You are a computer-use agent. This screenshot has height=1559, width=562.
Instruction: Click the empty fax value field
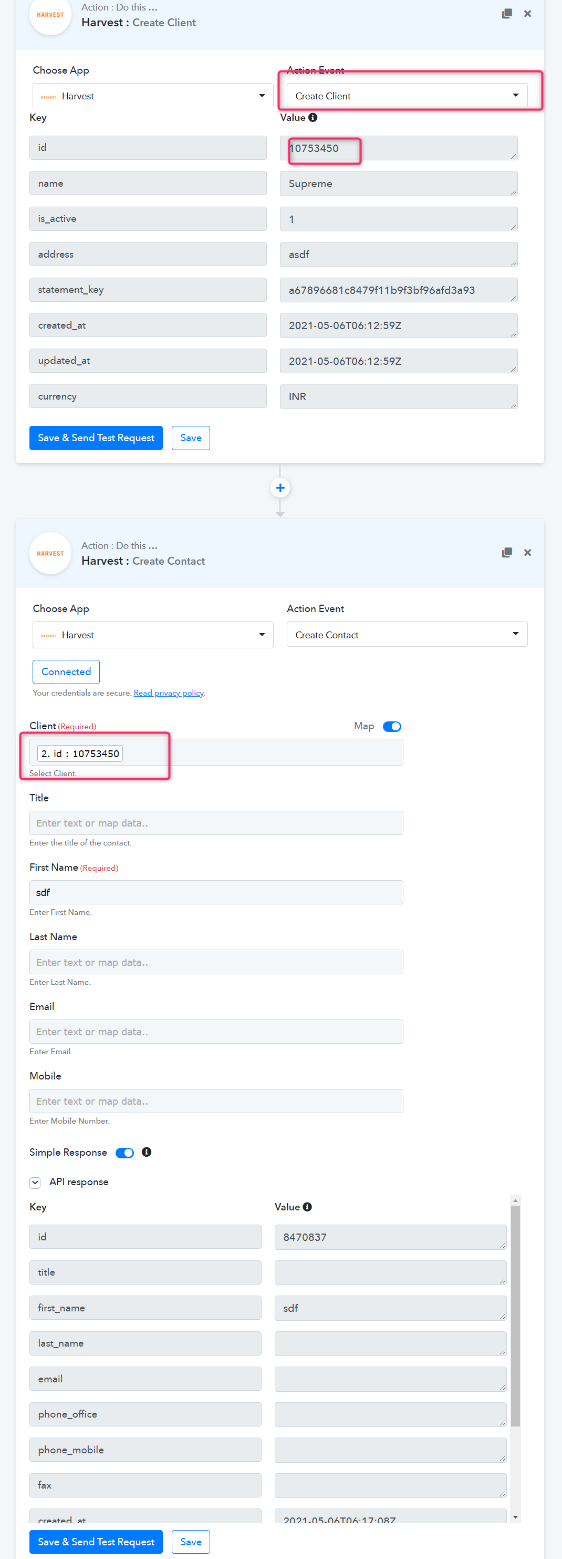coord(390,1486)
